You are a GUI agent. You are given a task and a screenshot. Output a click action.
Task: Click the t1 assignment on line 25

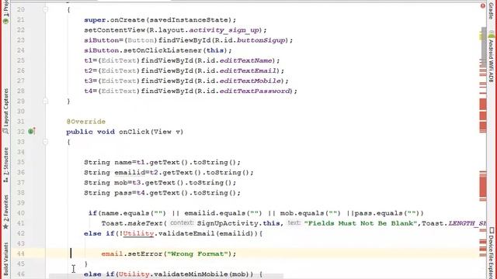pyautogui.click(x=89, y=60)
